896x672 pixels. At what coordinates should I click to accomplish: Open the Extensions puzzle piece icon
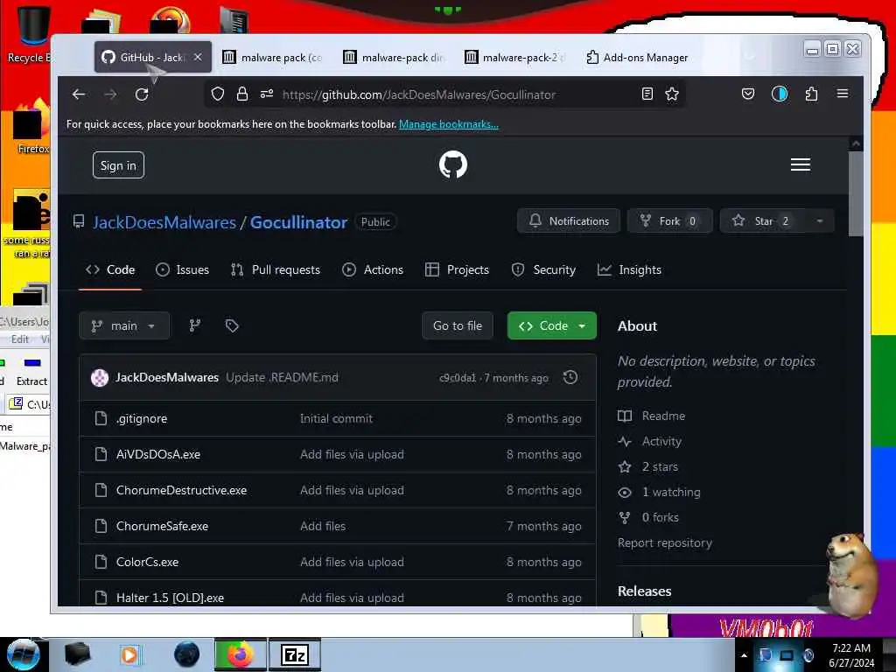pyautogui.click(x=811, y=94)
